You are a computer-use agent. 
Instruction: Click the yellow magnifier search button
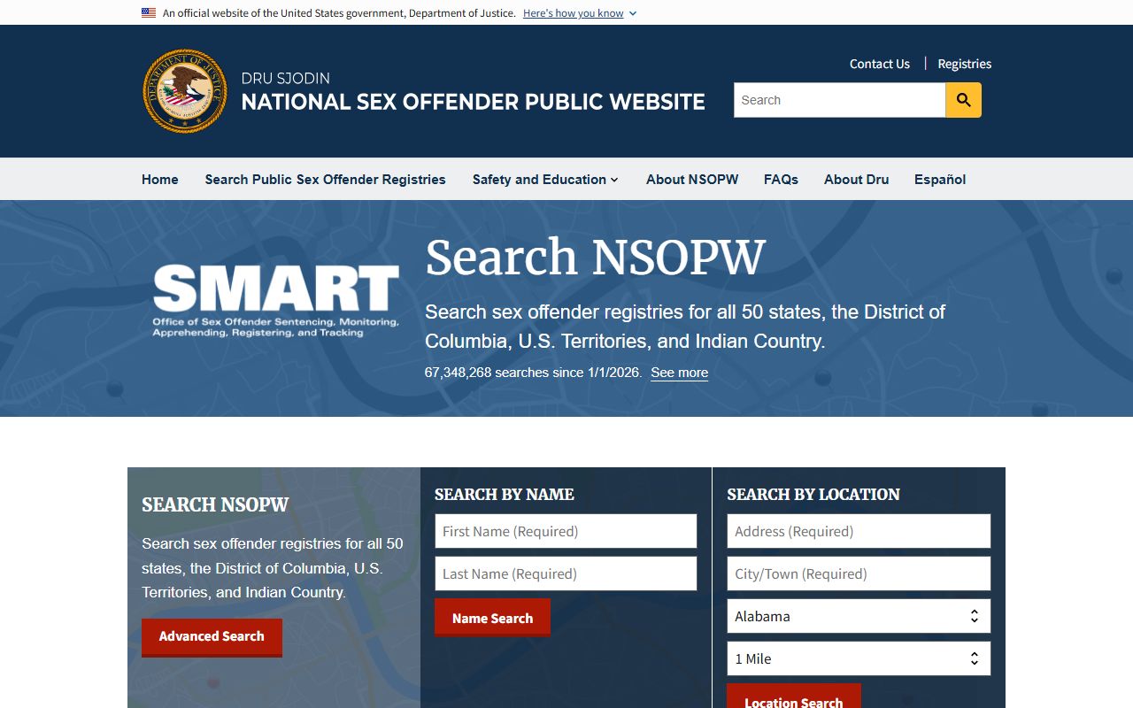coord(963,100)
